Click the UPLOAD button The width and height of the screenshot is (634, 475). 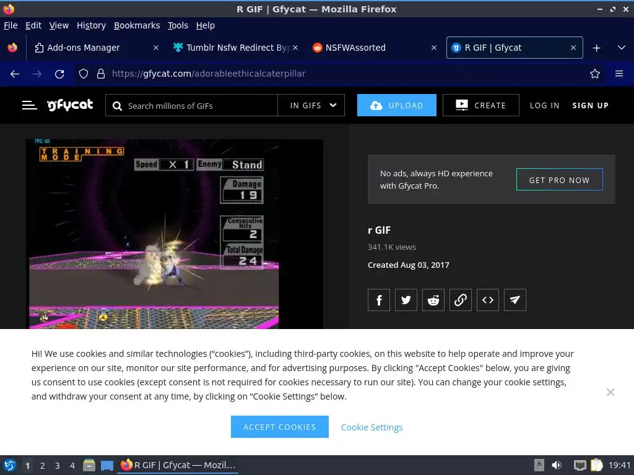(397, 105)
